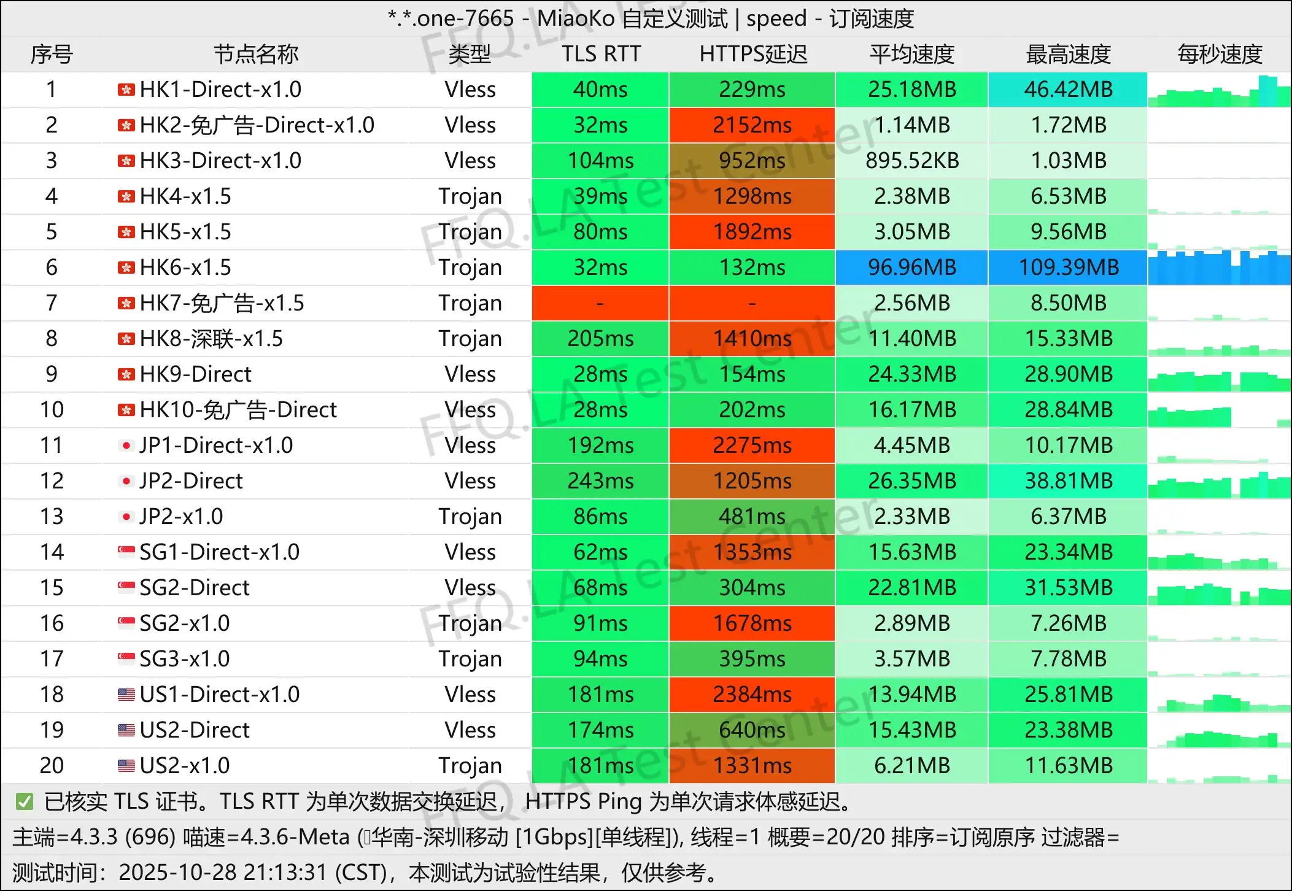1292x891 pixels.
Task: Click the US flag icon next to US1-Direct-x1.0
Action: click(x=126, y=694)
